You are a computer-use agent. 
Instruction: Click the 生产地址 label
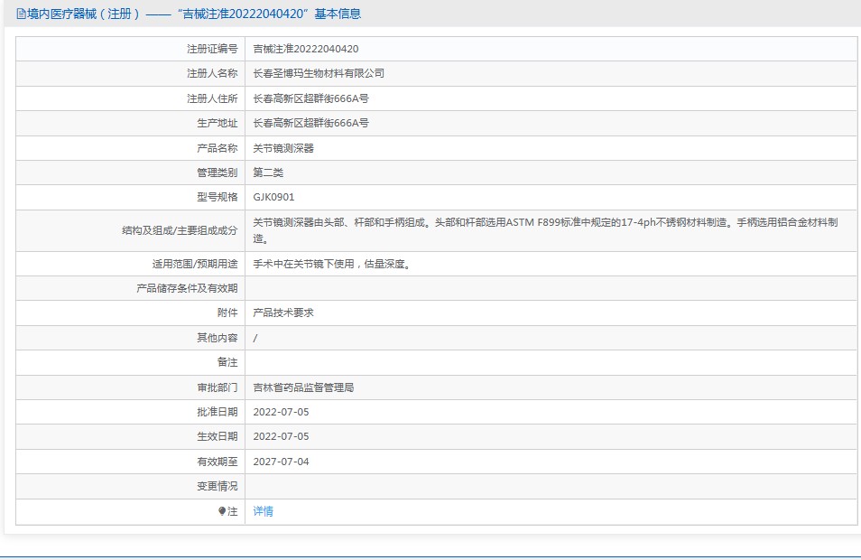pyautogui.click(x=217, y=123)
